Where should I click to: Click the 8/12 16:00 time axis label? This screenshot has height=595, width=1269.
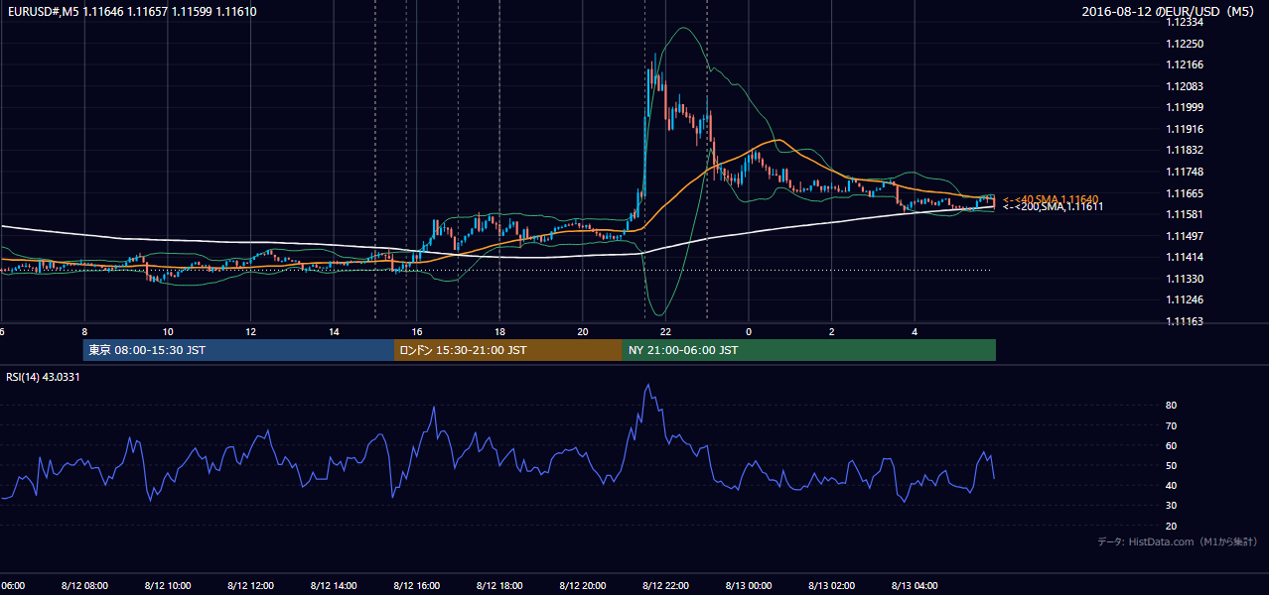click(417, 585)
